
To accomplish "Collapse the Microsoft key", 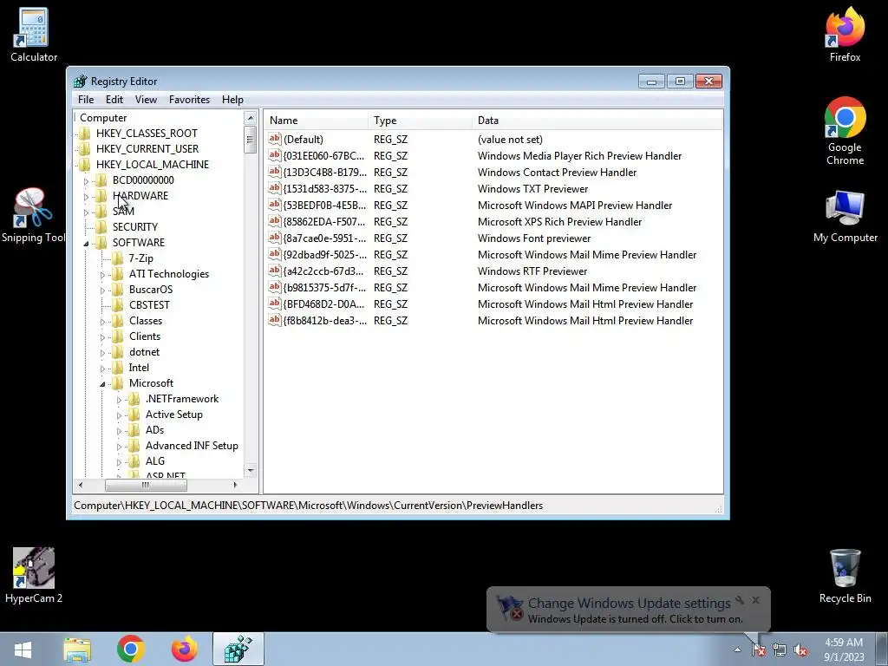I will [x=102, y=384].
